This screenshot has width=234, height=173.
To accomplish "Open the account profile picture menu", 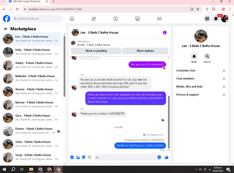I will click(x=225, y=19).
